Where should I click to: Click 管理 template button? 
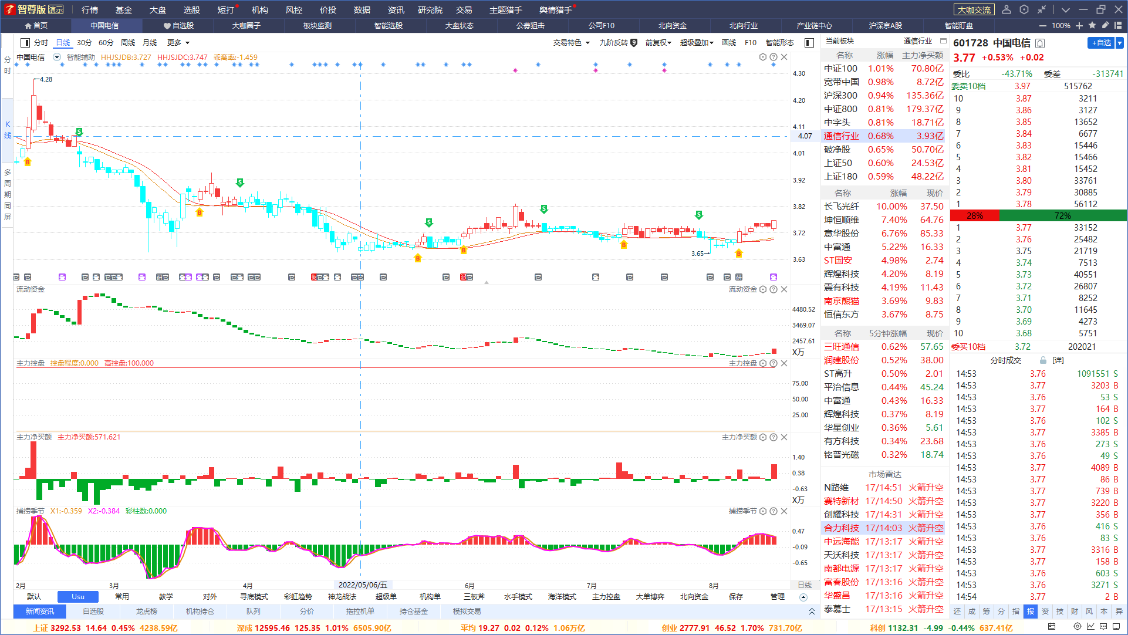click(778, 597)
